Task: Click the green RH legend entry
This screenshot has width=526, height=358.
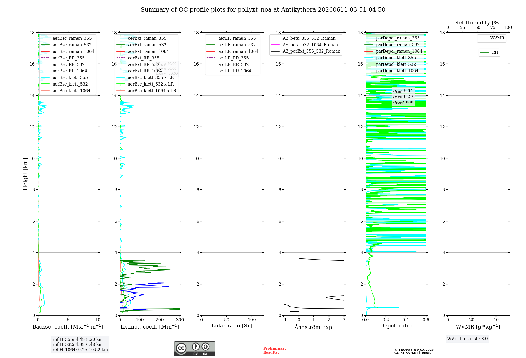Action: point(489,52)
